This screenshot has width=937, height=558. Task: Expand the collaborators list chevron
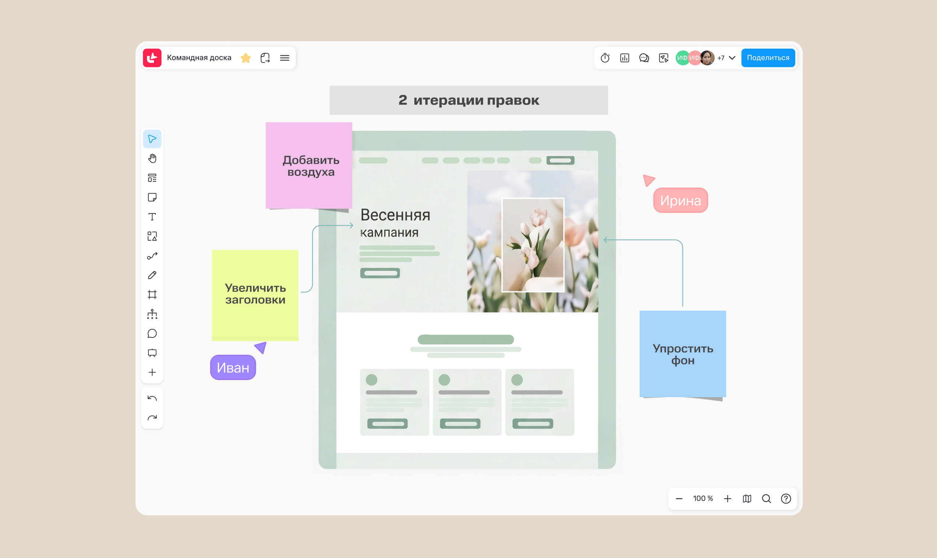tap(732, 58)
